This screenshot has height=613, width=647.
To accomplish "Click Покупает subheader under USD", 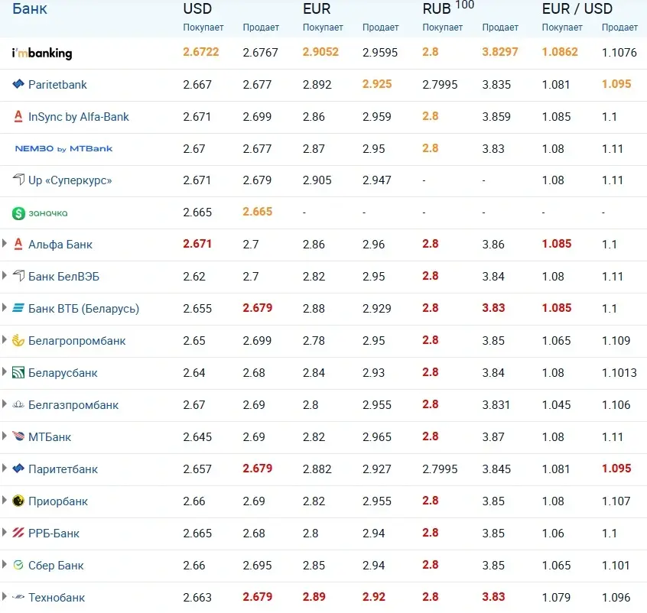I will click(x=203, y=28).
